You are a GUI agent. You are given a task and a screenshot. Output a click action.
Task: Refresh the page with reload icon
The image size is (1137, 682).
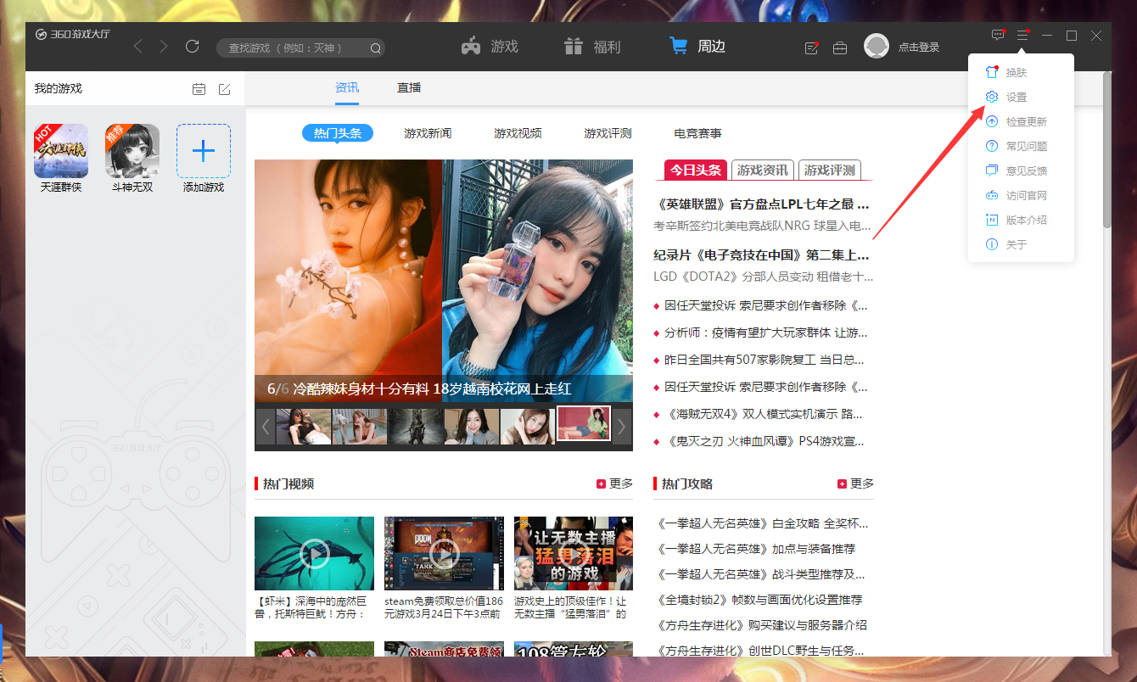click(192, 47)
